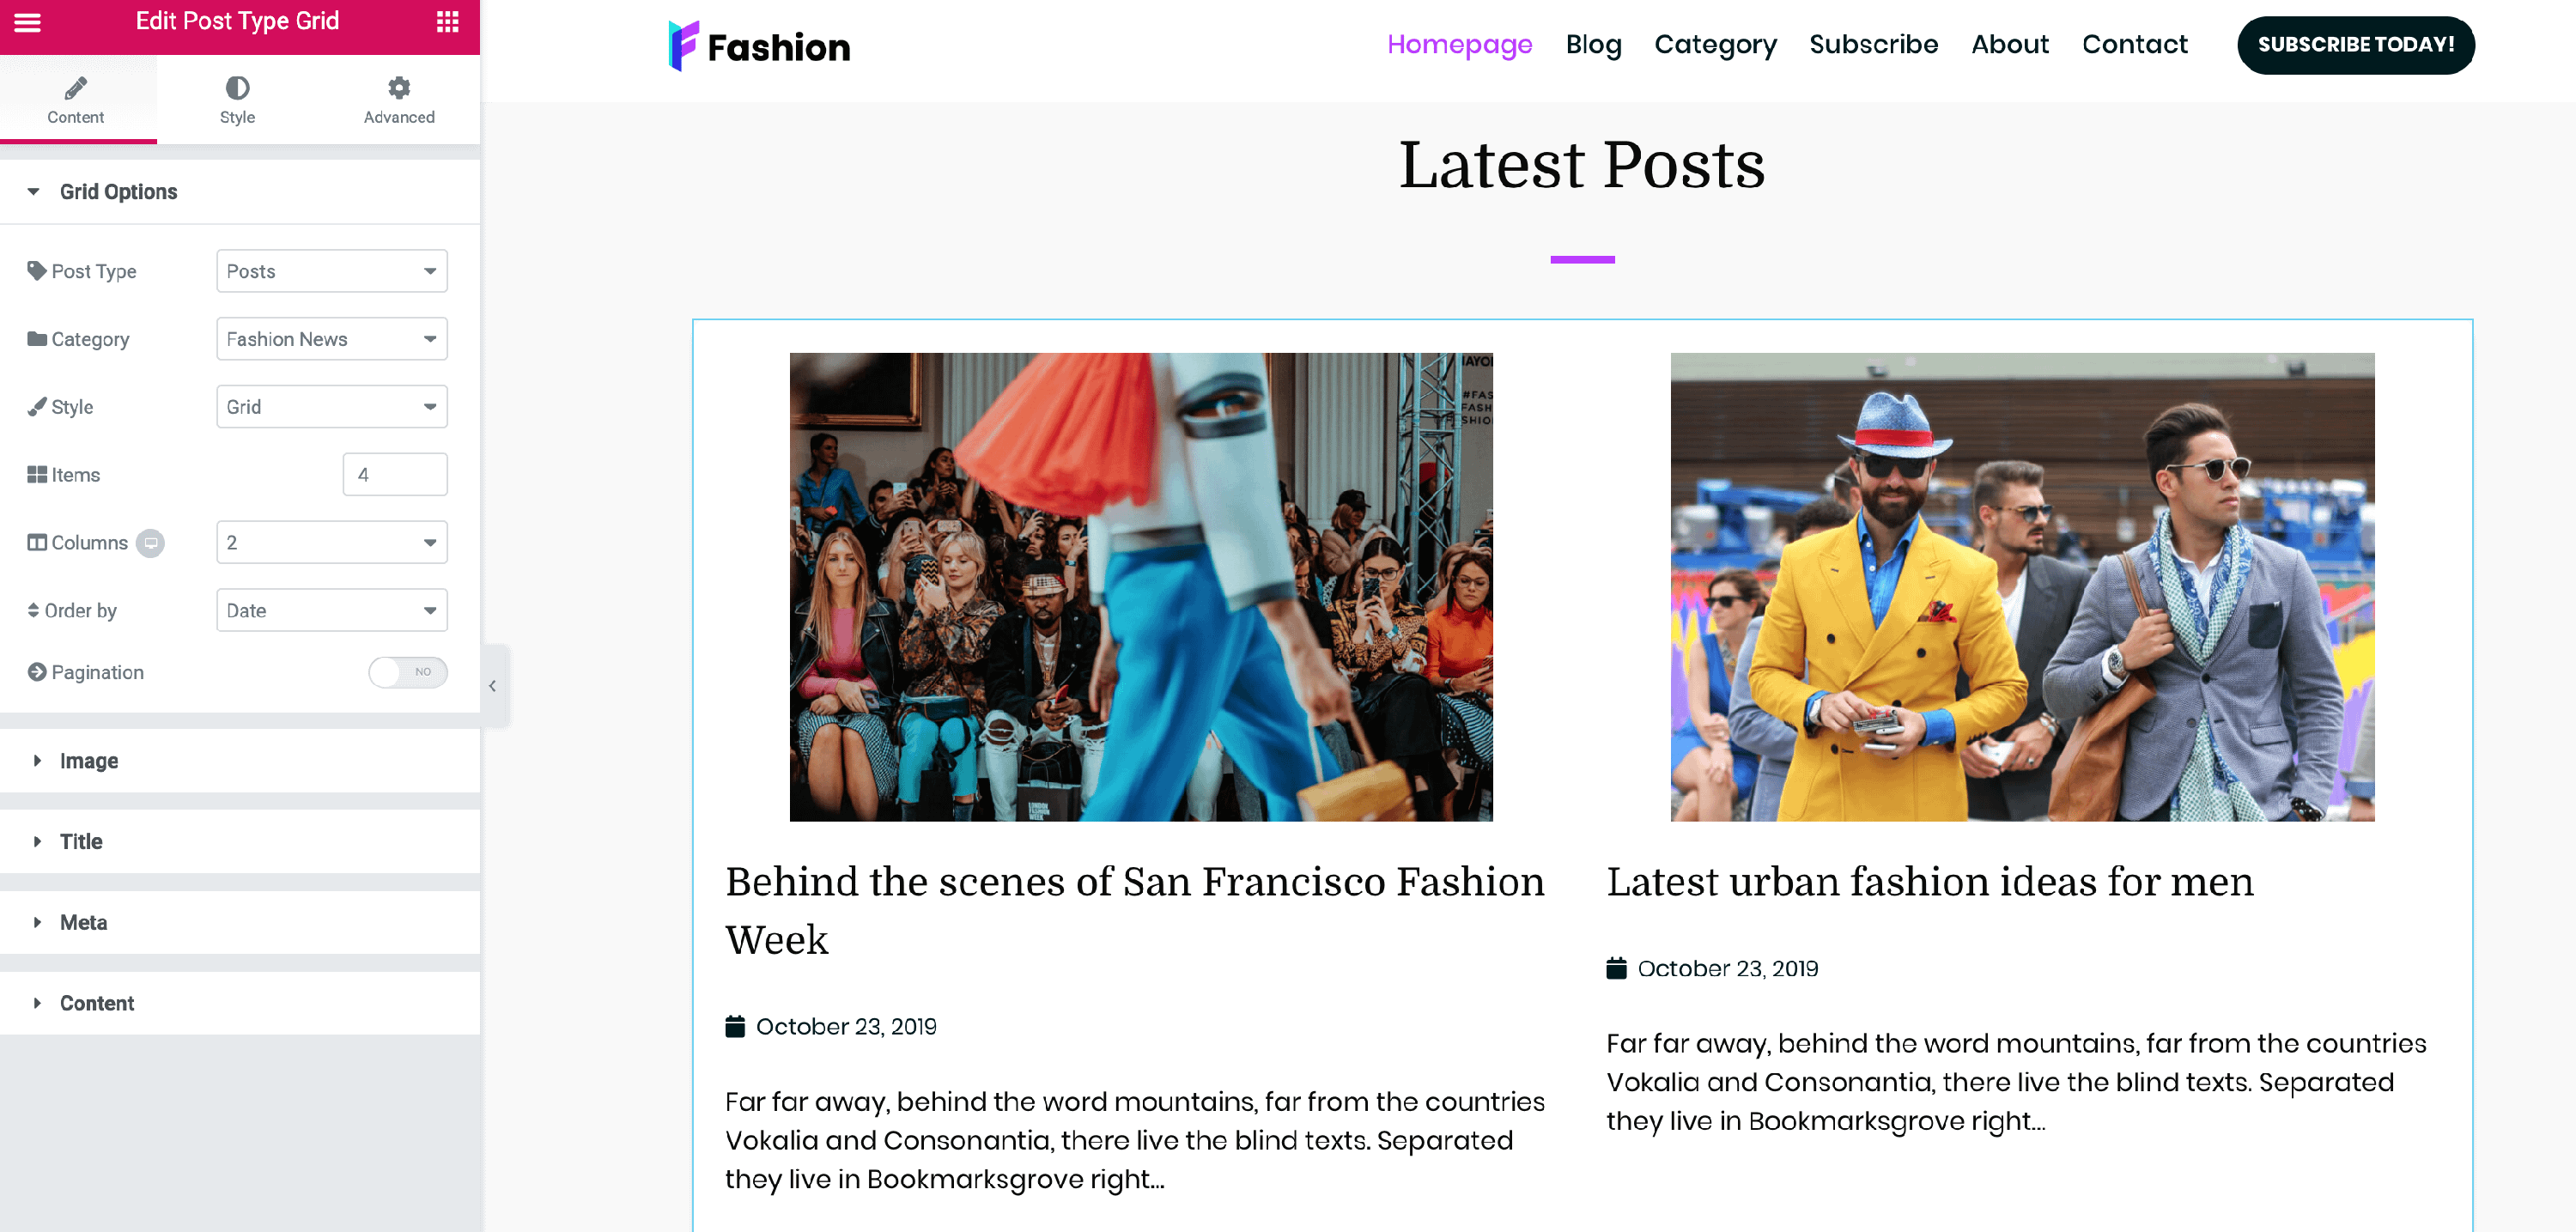Click the Fashion logo icon

coord(683,46)
